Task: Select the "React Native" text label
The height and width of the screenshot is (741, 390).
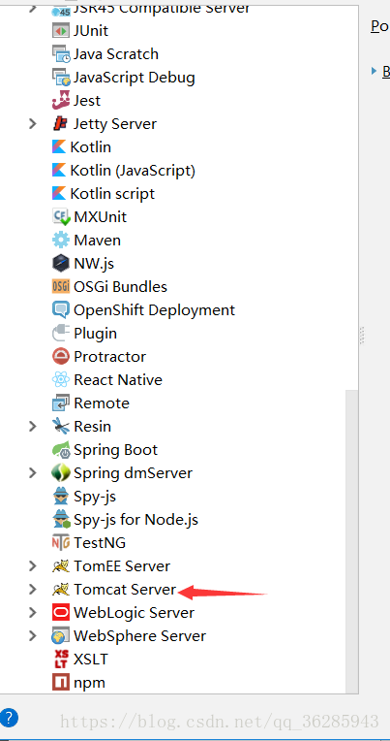Action: tap(118, 379)
